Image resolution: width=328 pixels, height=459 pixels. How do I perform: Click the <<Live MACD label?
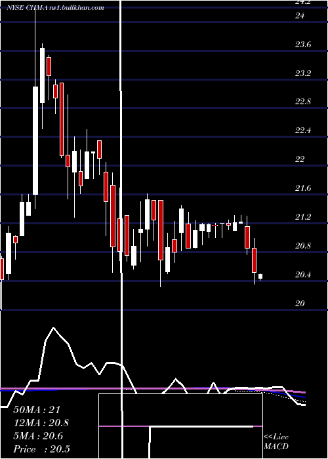(276, 441)
